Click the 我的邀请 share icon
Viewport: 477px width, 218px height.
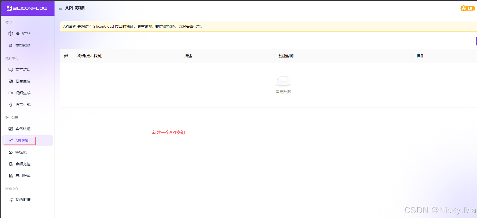point(11,200)
